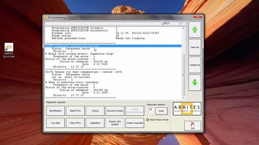Image resolution: width=259 pixels, height=145 pixels.
Task: Click the Read DTCs button
Action: coord(75,111)
